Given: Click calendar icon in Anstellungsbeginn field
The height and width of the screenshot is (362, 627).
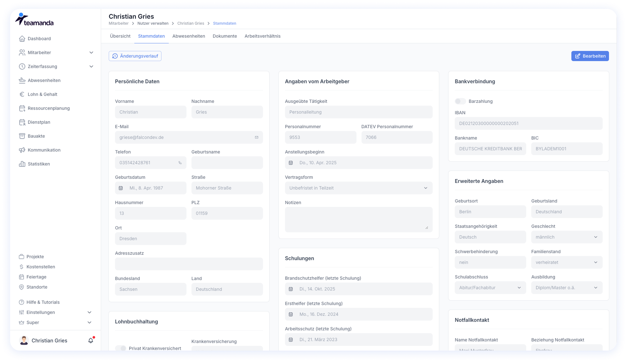Looking at the screenshot, I should coord(291,163).
